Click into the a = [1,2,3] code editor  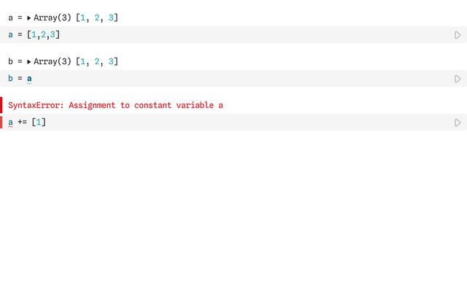pos(226,35)
